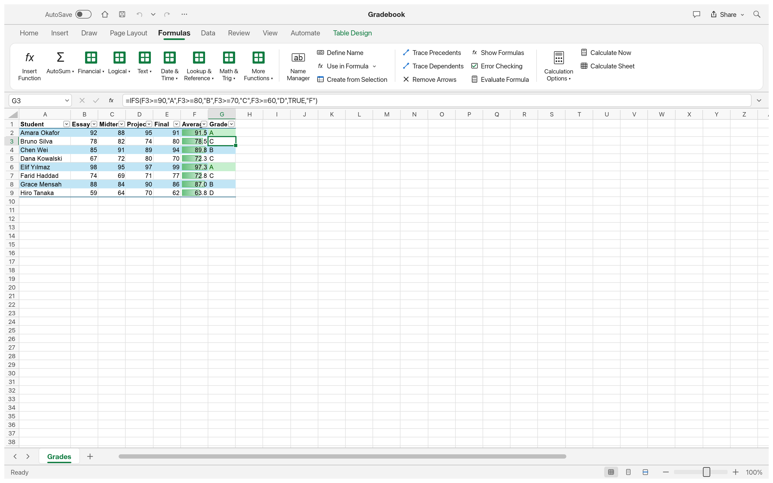Open the undo history dropdown arrow

pos(153,14)
